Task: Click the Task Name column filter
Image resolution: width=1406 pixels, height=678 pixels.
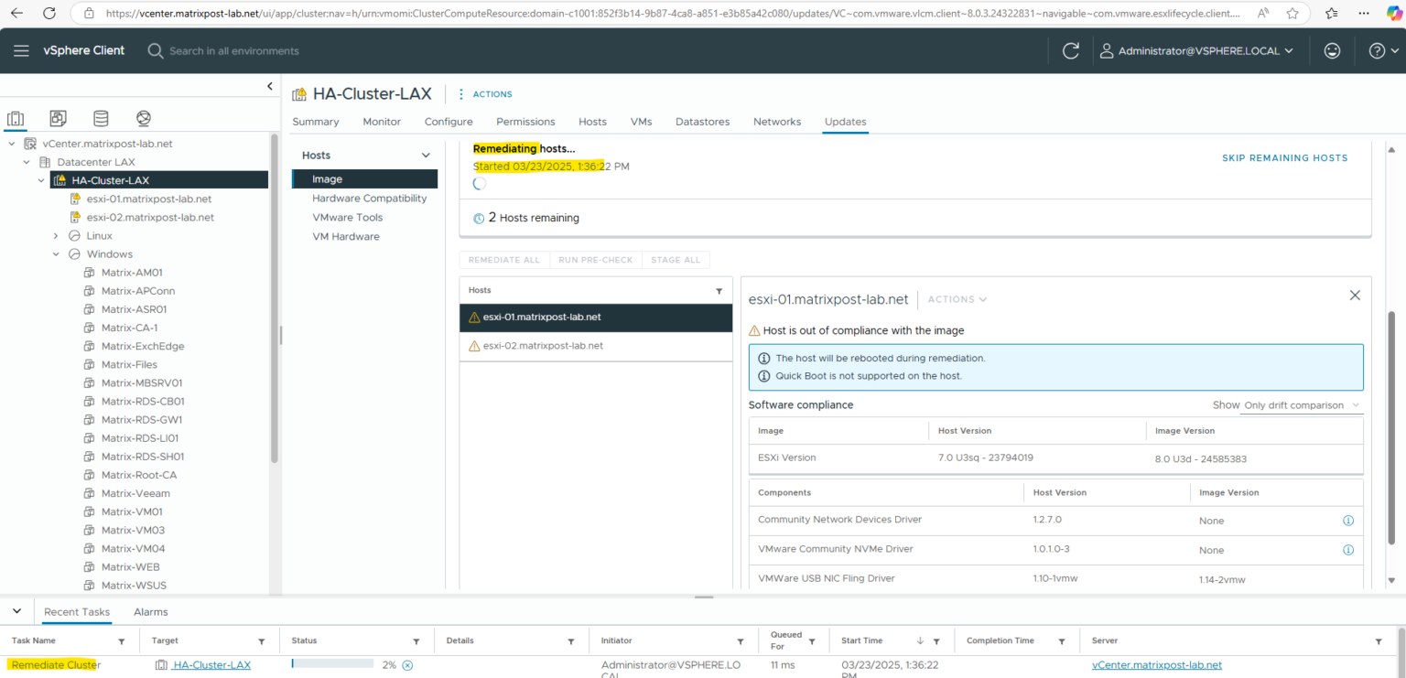Action: coord(120,640)
